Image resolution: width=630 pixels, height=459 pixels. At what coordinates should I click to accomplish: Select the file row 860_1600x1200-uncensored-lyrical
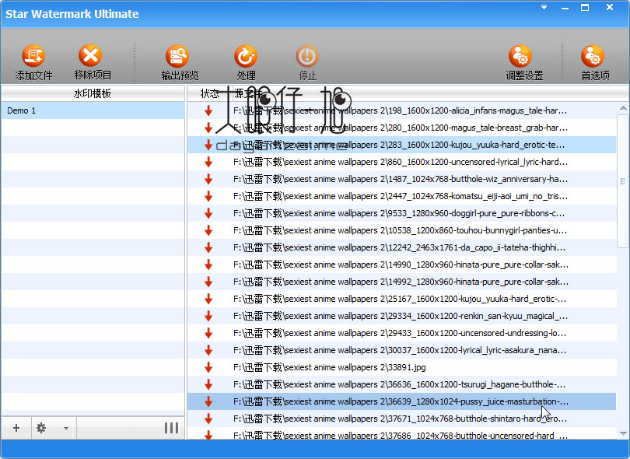(401, 162)
